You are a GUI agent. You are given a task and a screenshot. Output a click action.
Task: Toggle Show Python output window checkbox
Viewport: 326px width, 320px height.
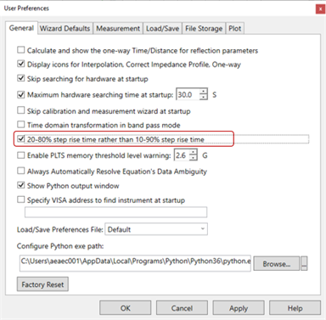click(21, 185)
